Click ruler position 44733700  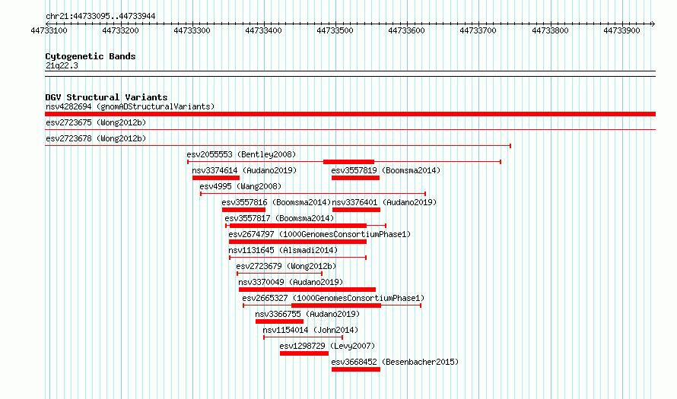coord(478,30)
